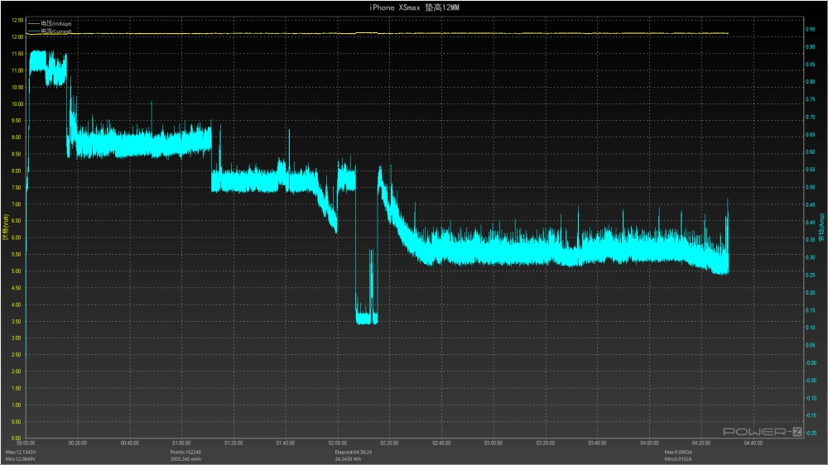The width and height of the screenshot is (828, 465).
Task: Click the 00:20:00 time axis label
Action: [x=78, y=443]
